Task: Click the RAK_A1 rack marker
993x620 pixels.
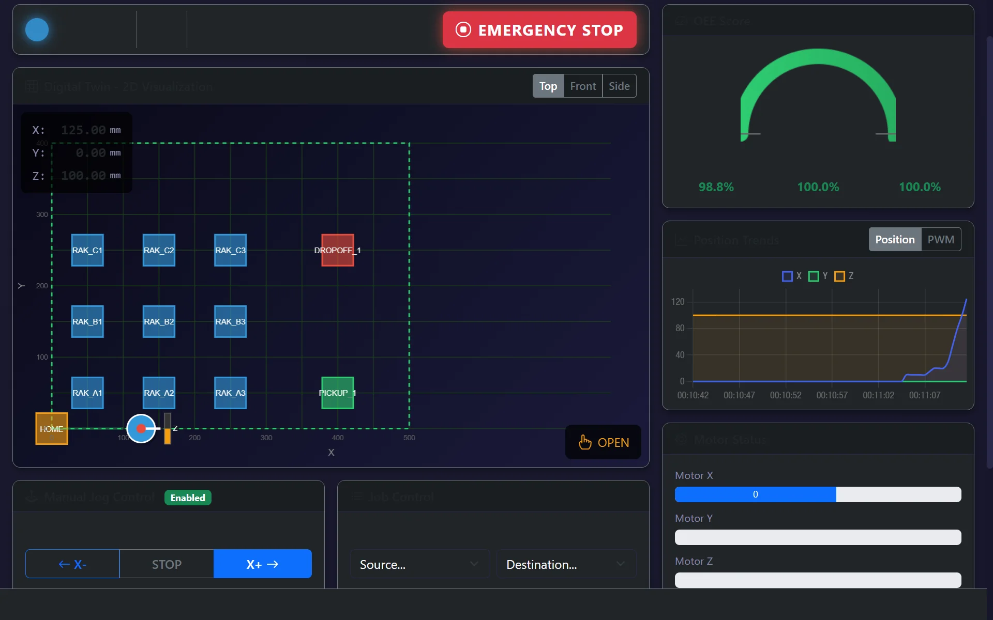Action: (87, 393)
